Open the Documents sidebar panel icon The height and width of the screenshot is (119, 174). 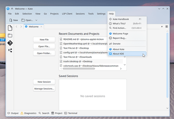[x=10, y=28]
